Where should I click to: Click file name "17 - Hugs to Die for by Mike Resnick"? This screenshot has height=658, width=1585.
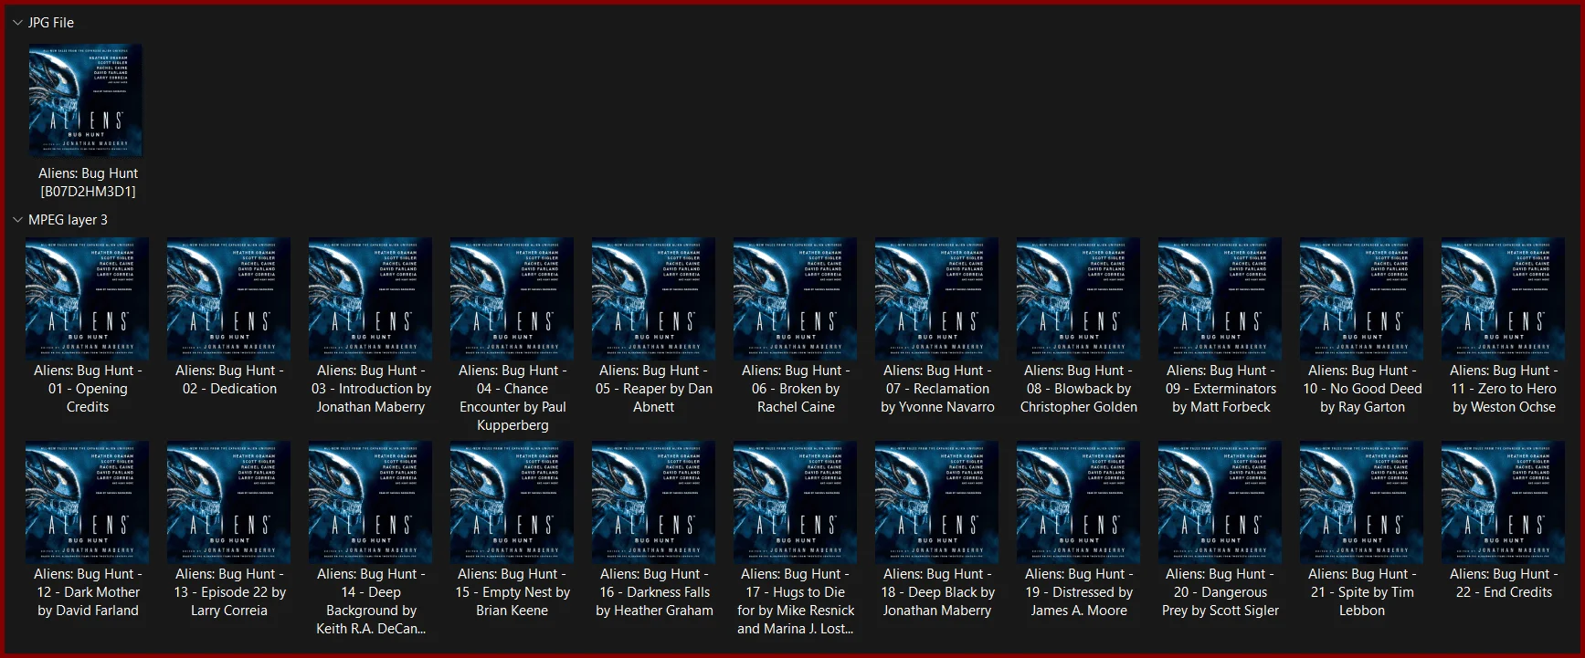coord(796,601)
